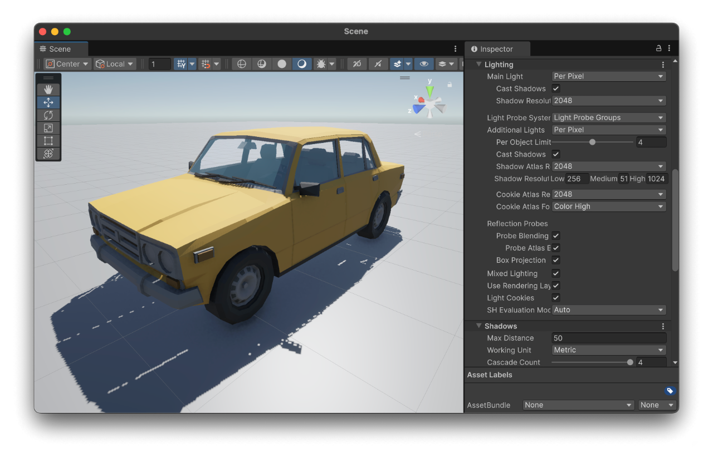Click the blue Z axis on gizmo

coord(418,109)
